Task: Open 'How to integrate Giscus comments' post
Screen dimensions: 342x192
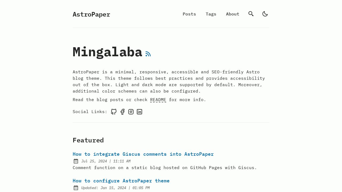Action: [x=143, y=154]
